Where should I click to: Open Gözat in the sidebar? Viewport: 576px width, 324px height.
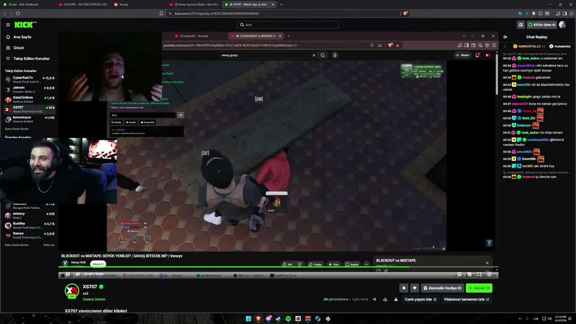29,48
